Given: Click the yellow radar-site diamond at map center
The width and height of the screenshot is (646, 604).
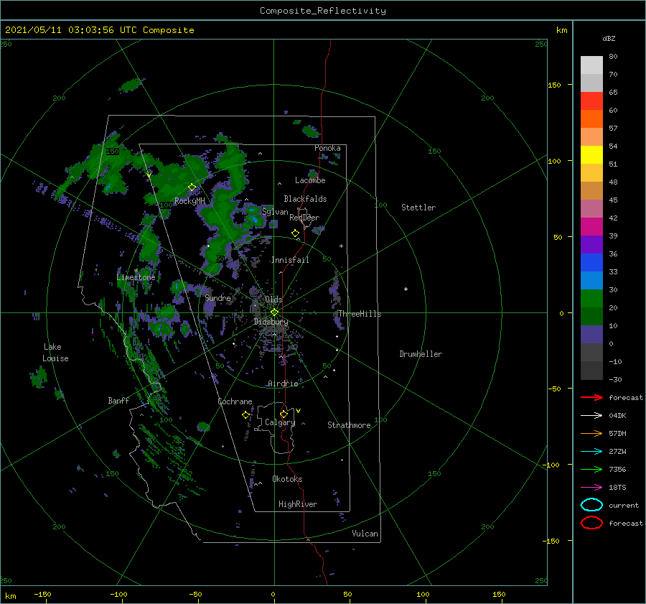Looking at the screenshot, I should click(274, 312).
